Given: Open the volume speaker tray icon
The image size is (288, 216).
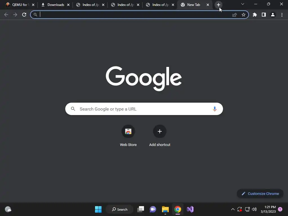Looking at the screenshot, I should click(254, 209).
